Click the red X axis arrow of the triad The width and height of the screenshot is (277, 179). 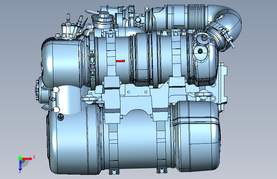coord(27,159)
